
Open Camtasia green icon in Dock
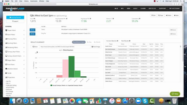point(152,101)
